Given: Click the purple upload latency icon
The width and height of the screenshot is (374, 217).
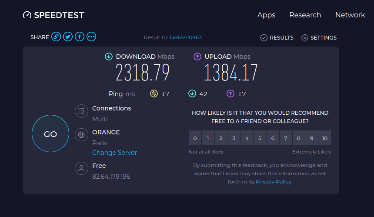Looking at the screenshot, I should pyautogui.click(x=230, y=93).
